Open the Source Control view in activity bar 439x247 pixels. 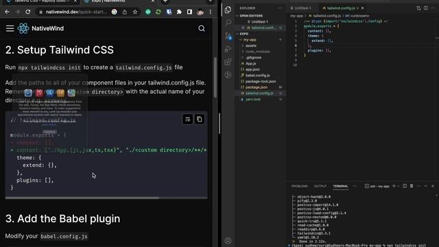(228, 36)
